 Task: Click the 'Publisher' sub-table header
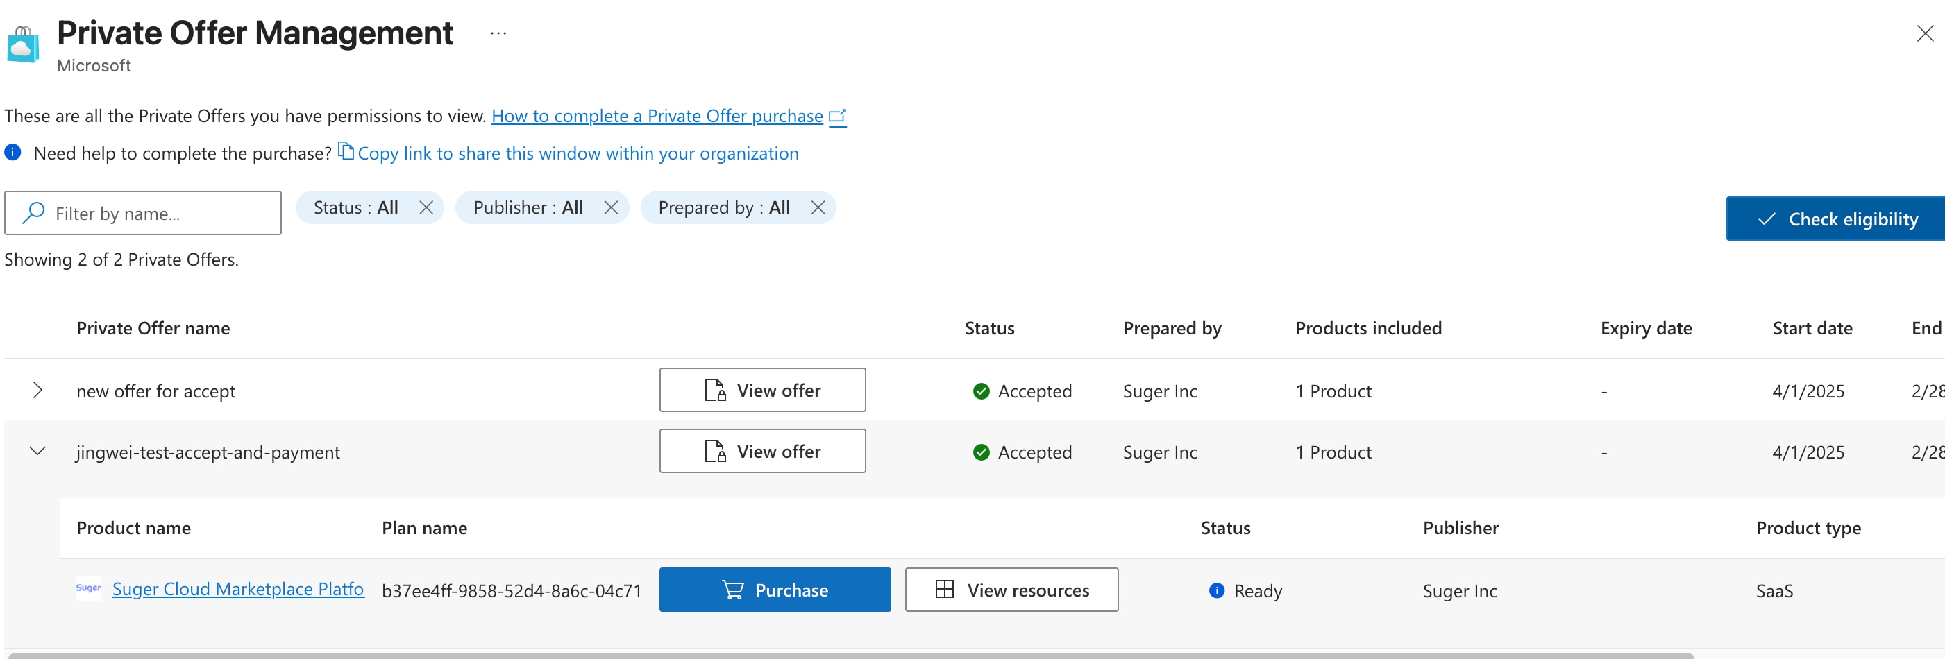(x=1460, y=529)
